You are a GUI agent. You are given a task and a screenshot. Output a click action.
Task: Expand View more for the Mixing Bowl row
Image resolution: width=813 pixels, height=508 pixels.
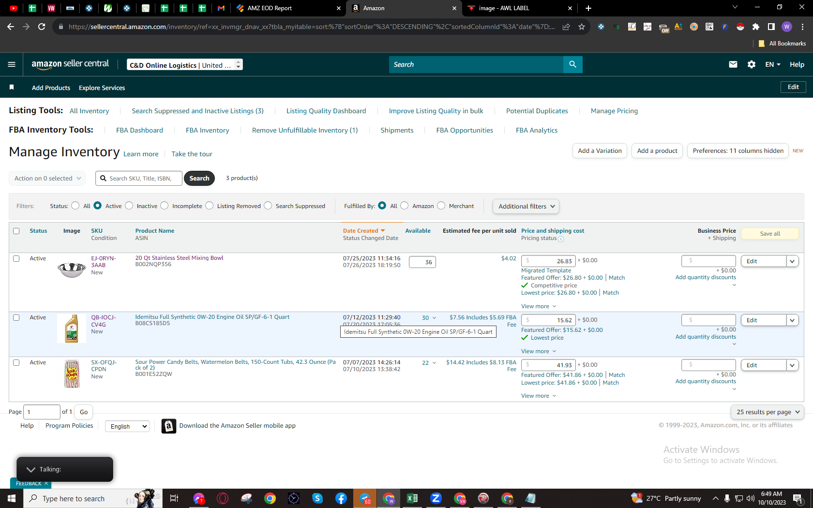point(539,306)
